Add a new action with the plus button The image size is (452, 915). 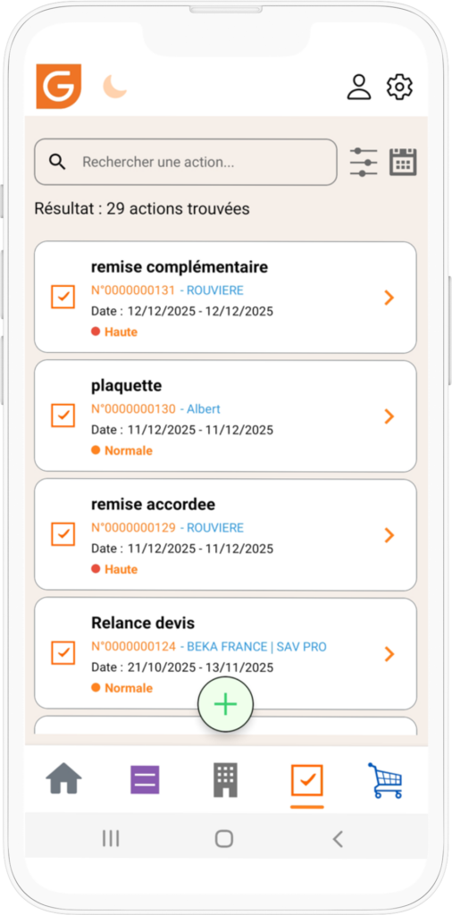pyautogui.click(x=225, y=705)
